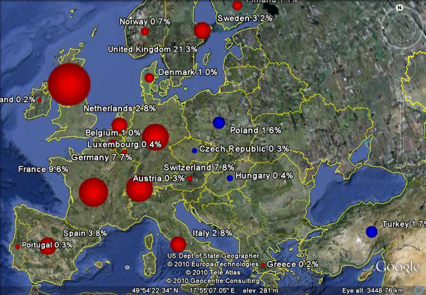Click the 'Denmark 1.0%' label
This screenshot has width=426, height=295.
[x=187, y=72]
